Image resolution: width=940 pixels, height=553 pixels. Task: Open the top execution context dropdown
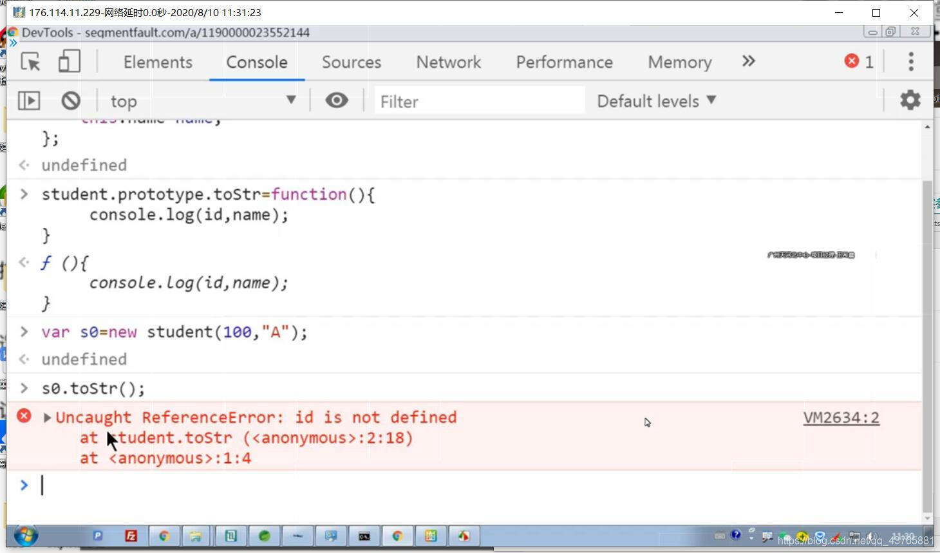[x=203, y=100]
